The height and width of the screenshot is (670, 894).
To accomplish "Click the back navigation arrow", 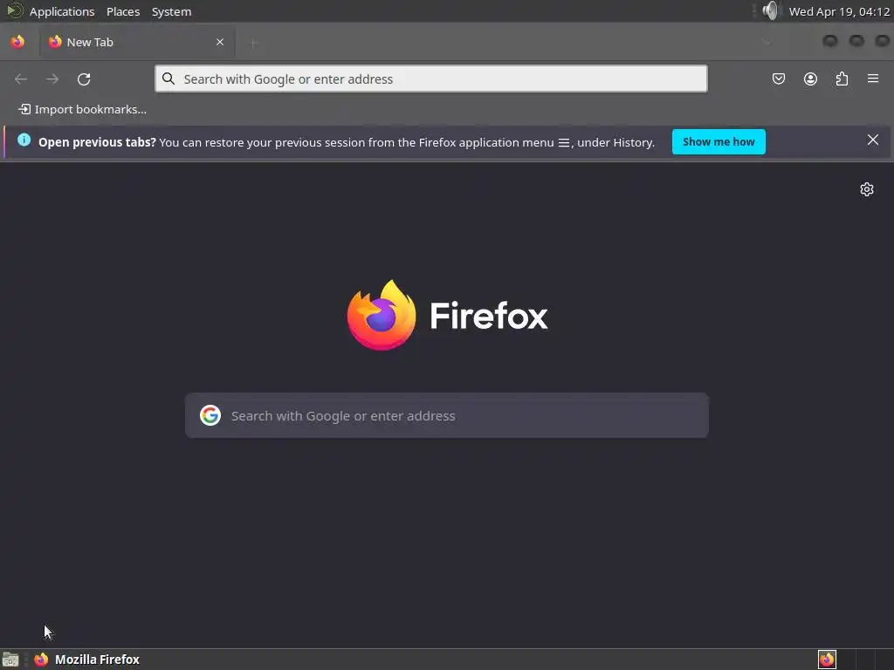I will (21, 79).
